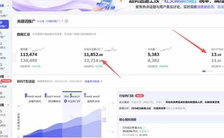Click the 数据汇总 section heading
The width and height of the screenshot is (224, 138).
[x=23, y=34]
